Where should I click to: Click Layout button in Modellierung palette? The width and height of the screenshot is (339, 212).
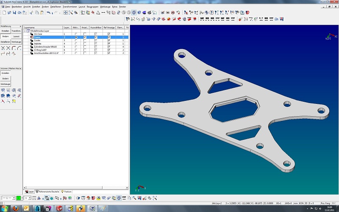pos(16,36)
